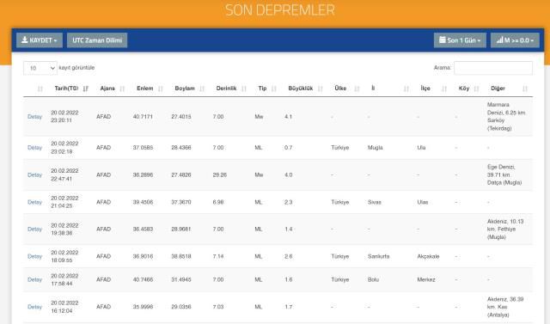
Task: Click the Ula district cell
Action: [x=421, y=148]
